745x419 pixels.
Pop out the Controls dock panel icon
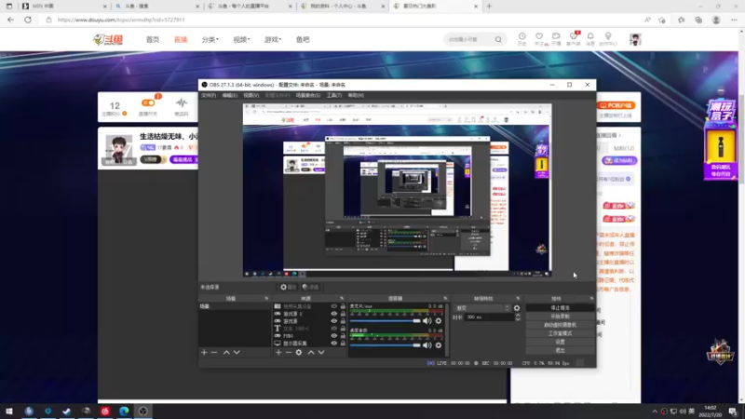[x=591, y=298]
